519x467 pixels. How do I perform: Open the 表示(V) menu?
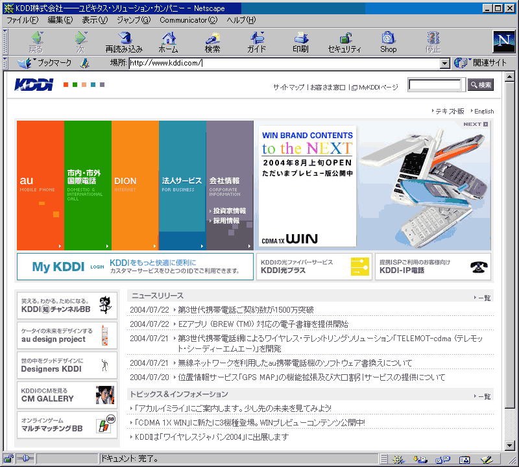(95, 20)
